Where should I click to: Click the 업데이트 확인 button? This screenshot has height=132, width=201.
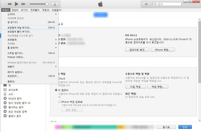pos(137,50)
